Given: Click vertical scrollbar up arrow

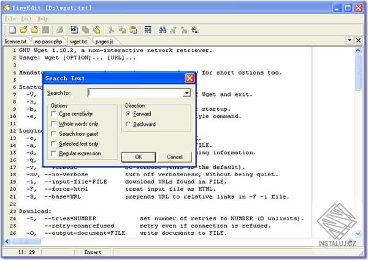Looking at the screenshot, I should coord(358,50).
